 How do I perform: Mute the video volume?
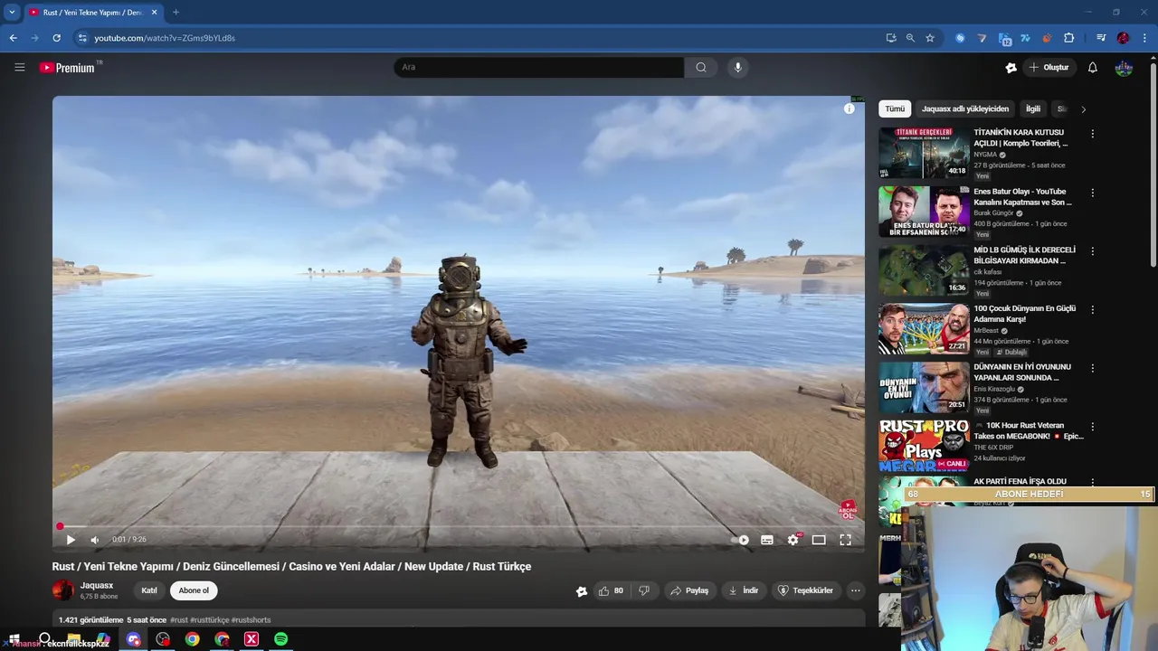pyautogui.click(x=94, y=540)
